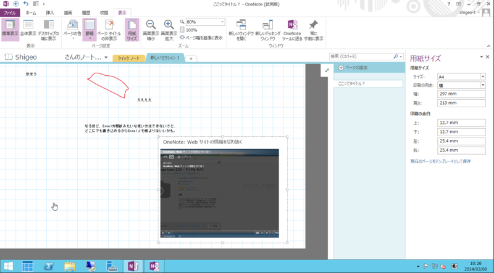494x273 pixels.
Task: Select page ここってタイトル？ in list
Action: pyautogui.click(x=368, y=84)
